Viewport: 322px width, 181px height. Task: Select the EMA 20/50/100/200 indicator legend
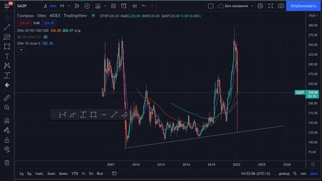(x=33, y=30)
